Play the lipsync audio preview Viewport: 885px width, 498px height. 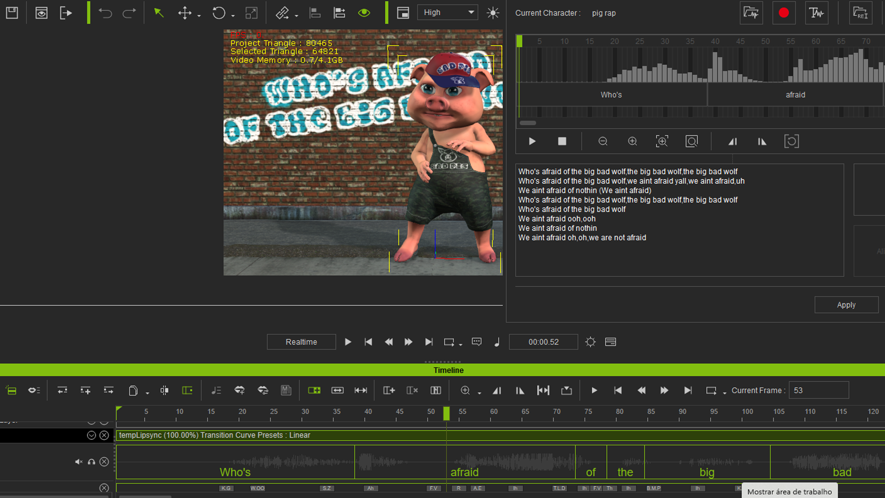[x=532, y=141]
